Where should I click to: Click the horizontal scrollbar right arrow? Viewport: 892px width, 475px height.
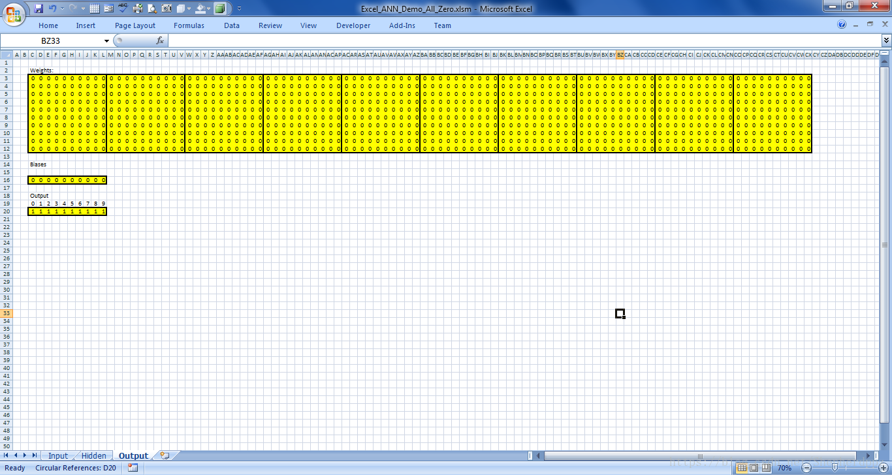[868, 456]
